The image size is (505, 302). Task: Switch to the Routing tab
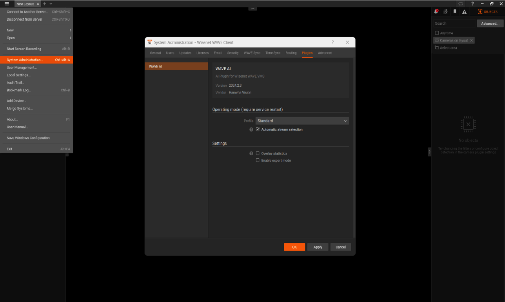291,53
